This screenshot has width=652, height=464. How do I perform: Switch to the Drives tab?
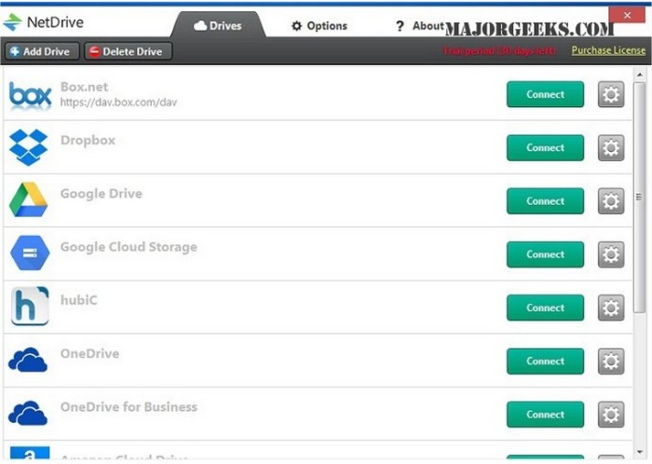coord(218,25)
